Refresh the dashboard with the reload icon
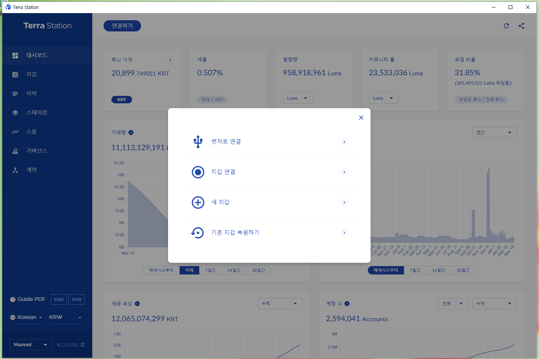Viewport: 539px width, 359px height. (x=506, y=26)
